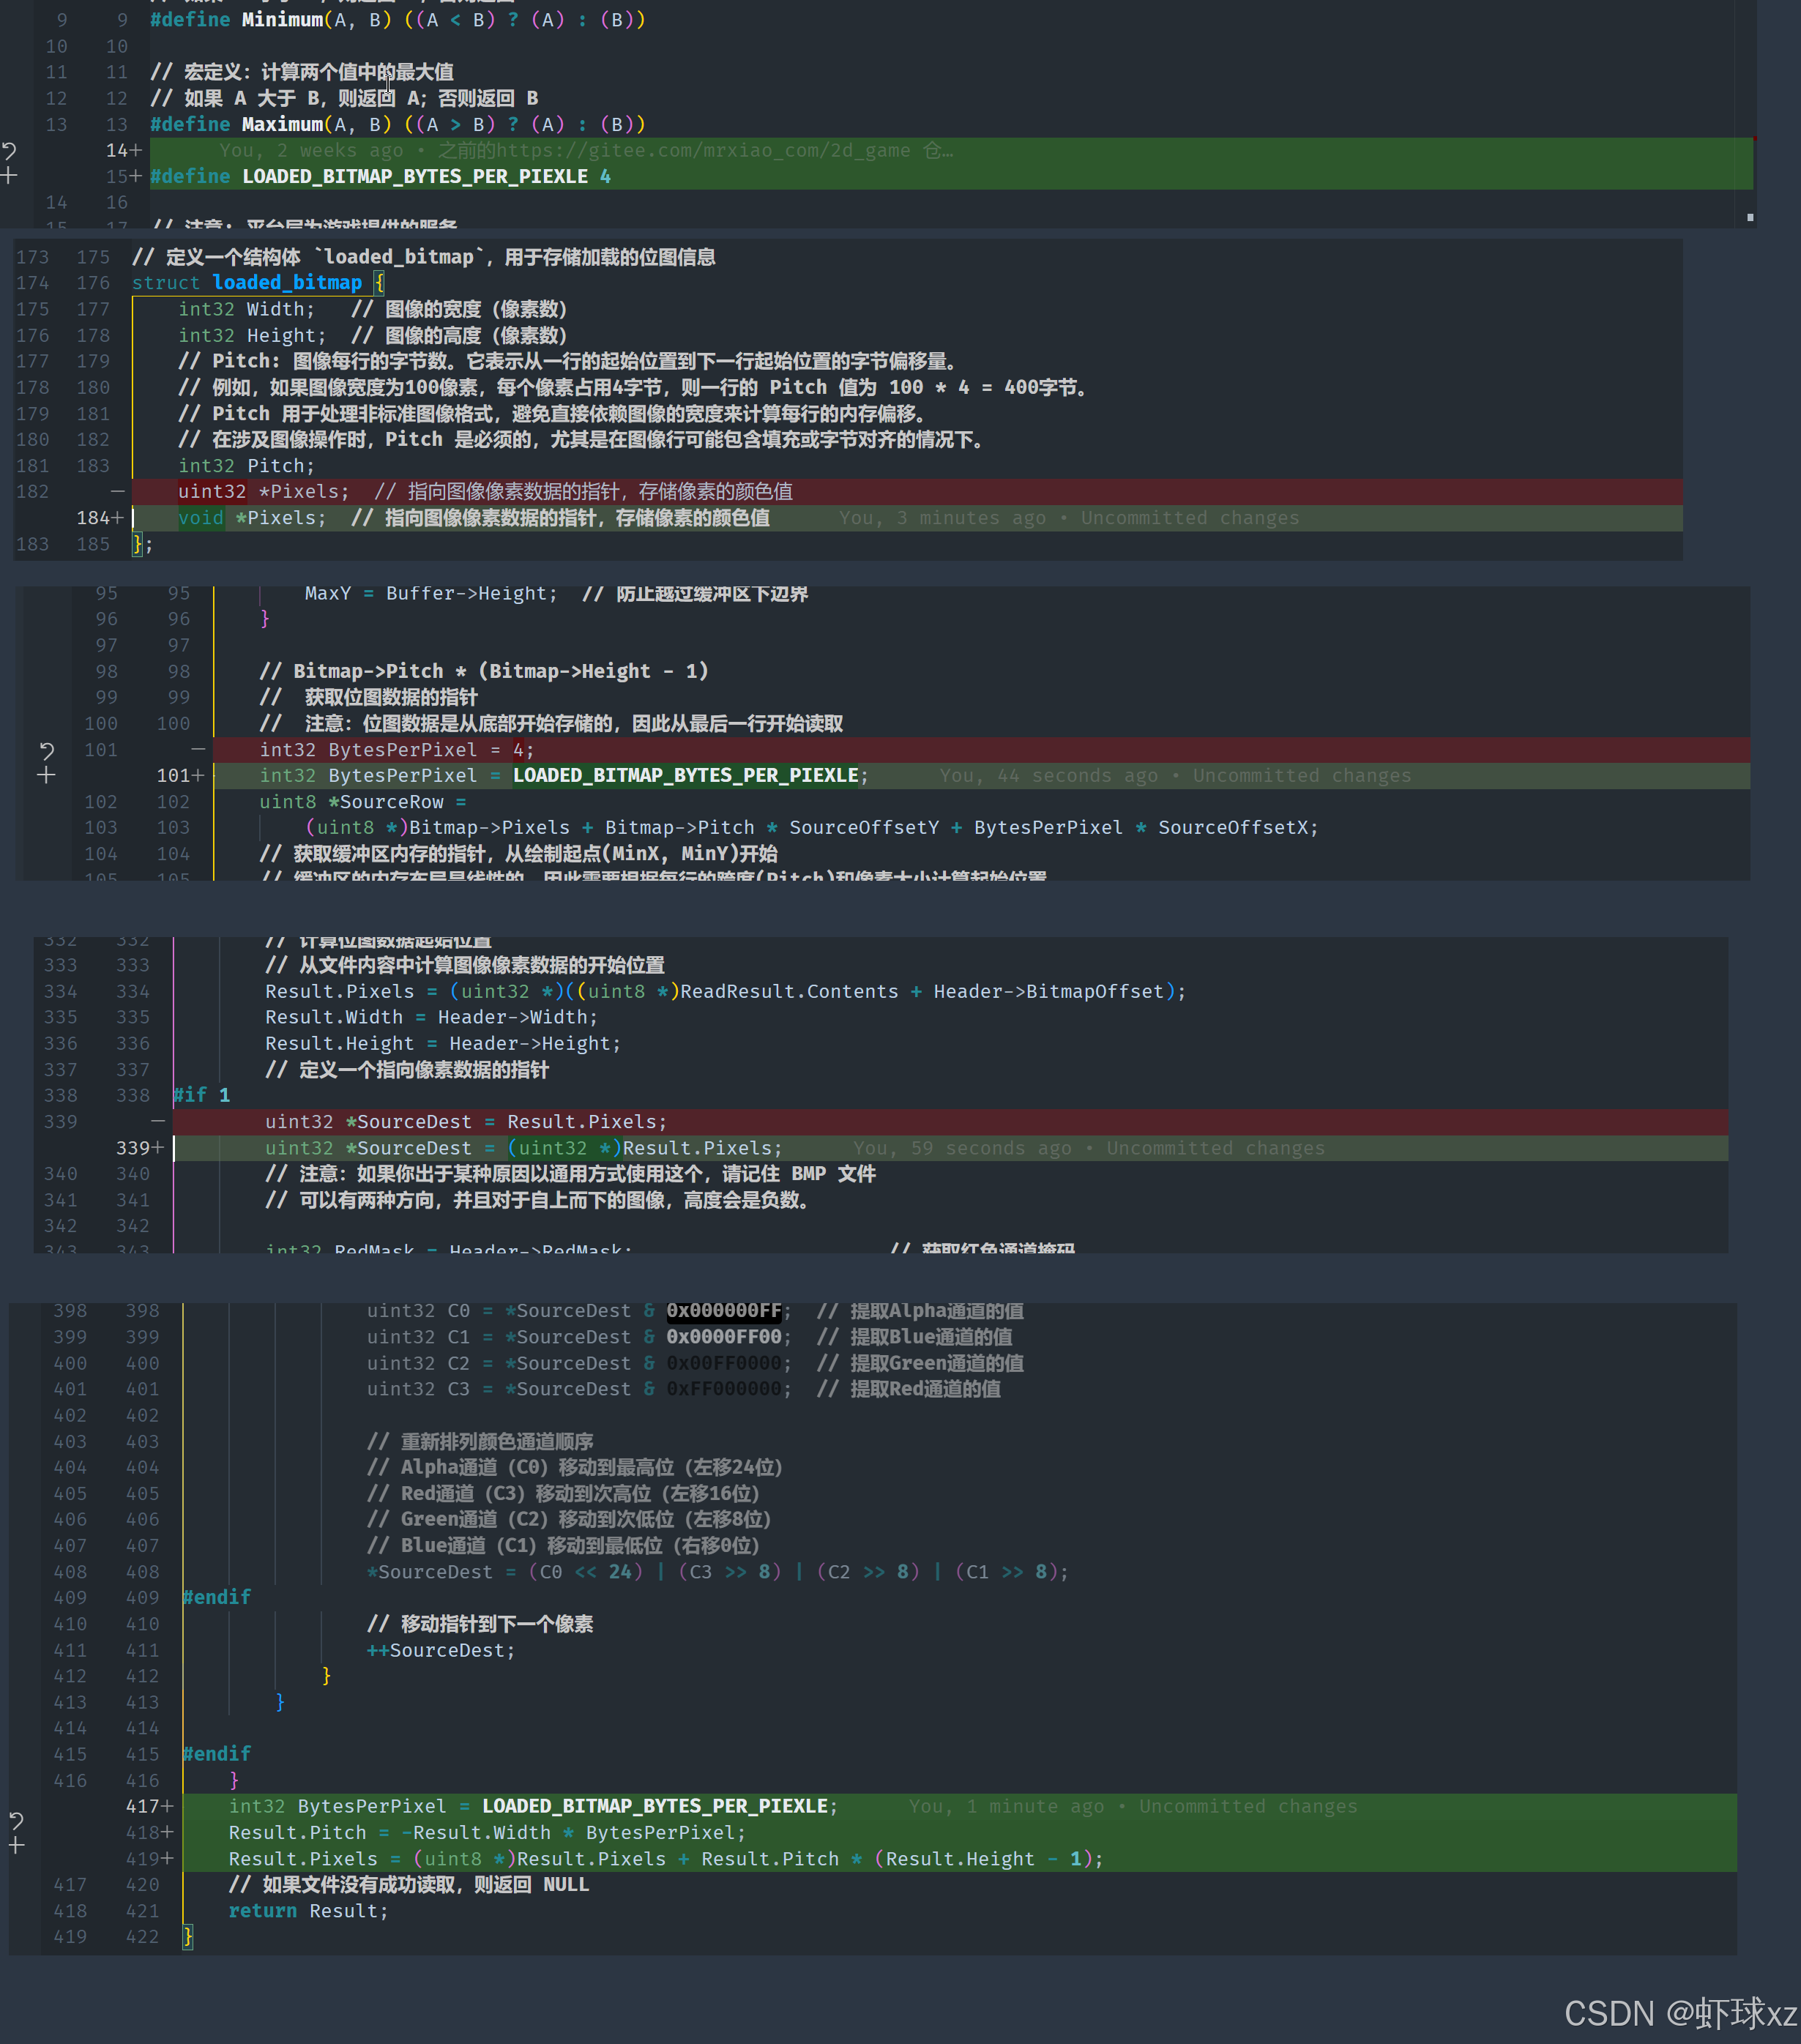Click line number 184+ in the gutter
Screen dimensions: 1801x2044
(100, 517)
